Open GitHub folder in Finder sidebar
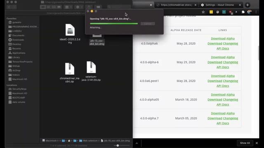The height and width of the screenshot is (148, 264). pyautogui.click(x=14, y=66)
